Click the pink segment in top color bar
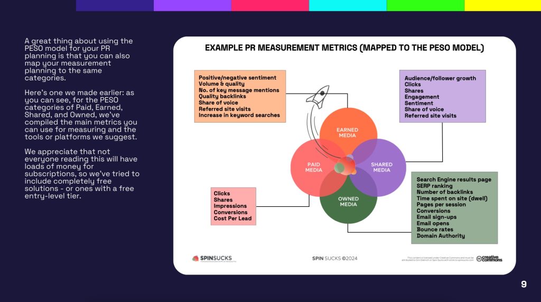Viewport: 541px width, 302px height. point(270,5)
